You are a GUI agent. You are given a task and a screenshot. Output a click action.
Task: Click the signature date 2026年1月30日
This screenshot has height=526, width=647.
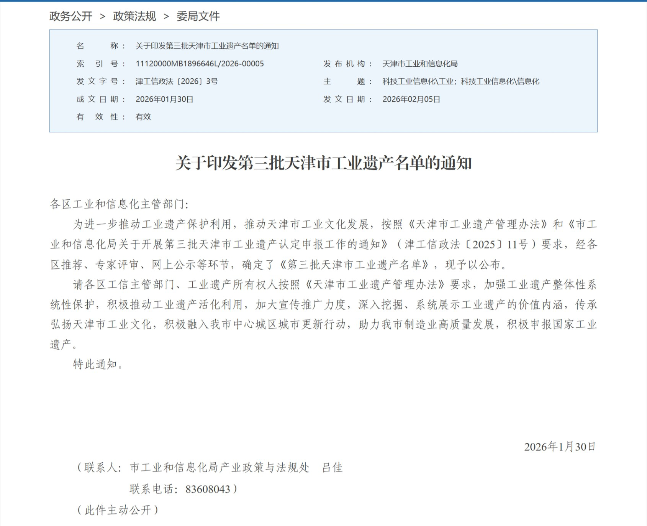(x=560, y=447)
